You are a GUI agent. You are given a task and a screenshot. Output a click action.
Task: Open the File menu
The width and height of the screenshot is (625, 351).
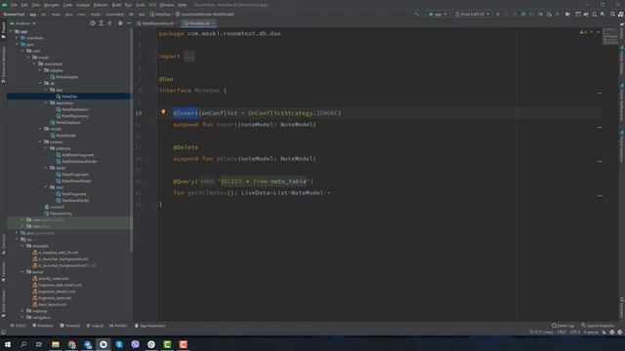coord(14,5)
